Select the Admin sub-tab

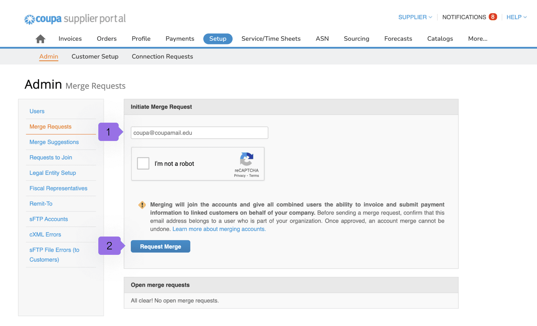coord(49,57)
